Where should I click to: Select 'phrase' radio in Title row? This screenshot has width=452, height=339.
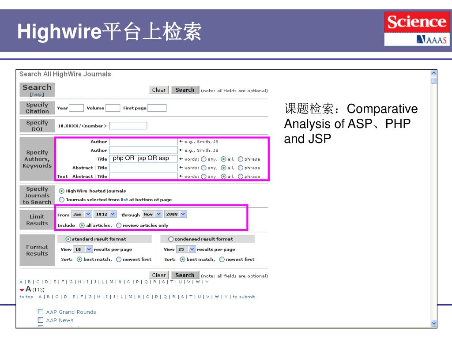point(241,159)
